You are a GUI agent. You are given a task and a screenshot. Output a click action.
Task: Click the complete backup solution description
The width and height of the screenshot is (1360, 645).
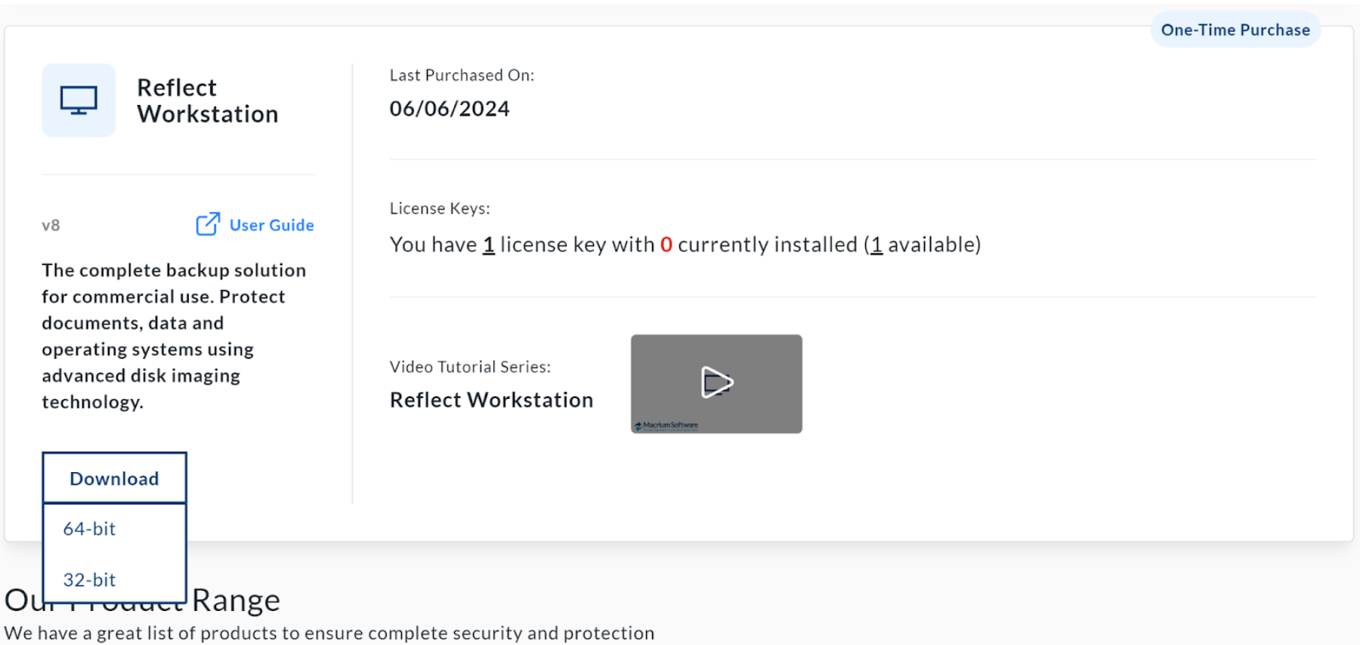174,336
